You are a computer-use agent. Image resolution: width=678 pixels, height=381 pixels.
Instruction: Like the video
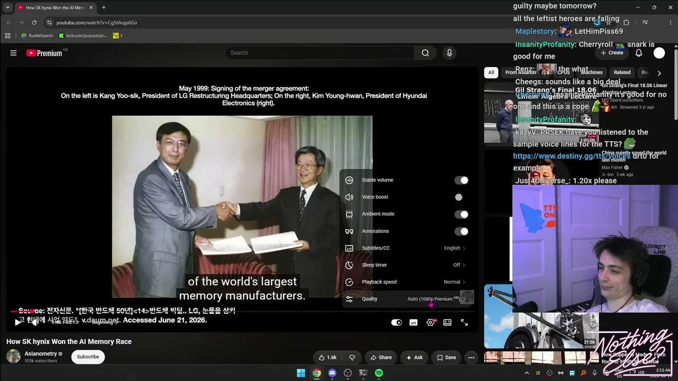click(x=328, y=357)
